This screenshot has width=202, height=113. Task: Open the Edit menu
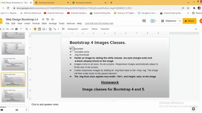13,24
